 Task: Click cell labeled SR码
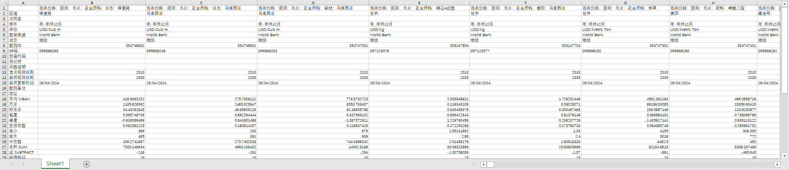pos(23,51)
